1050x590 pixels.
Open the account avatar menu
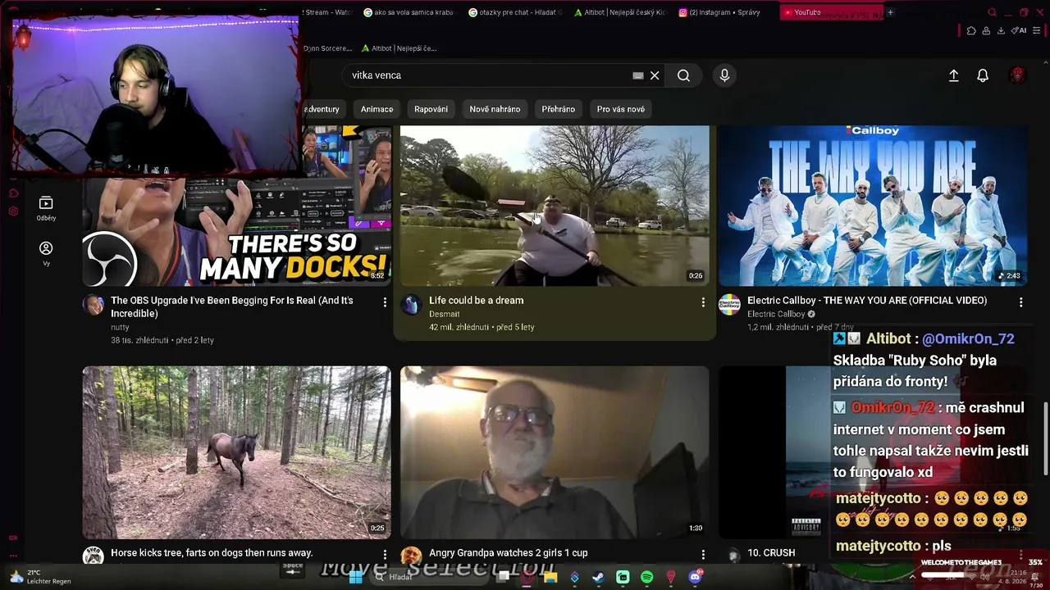click(1017, 75)
